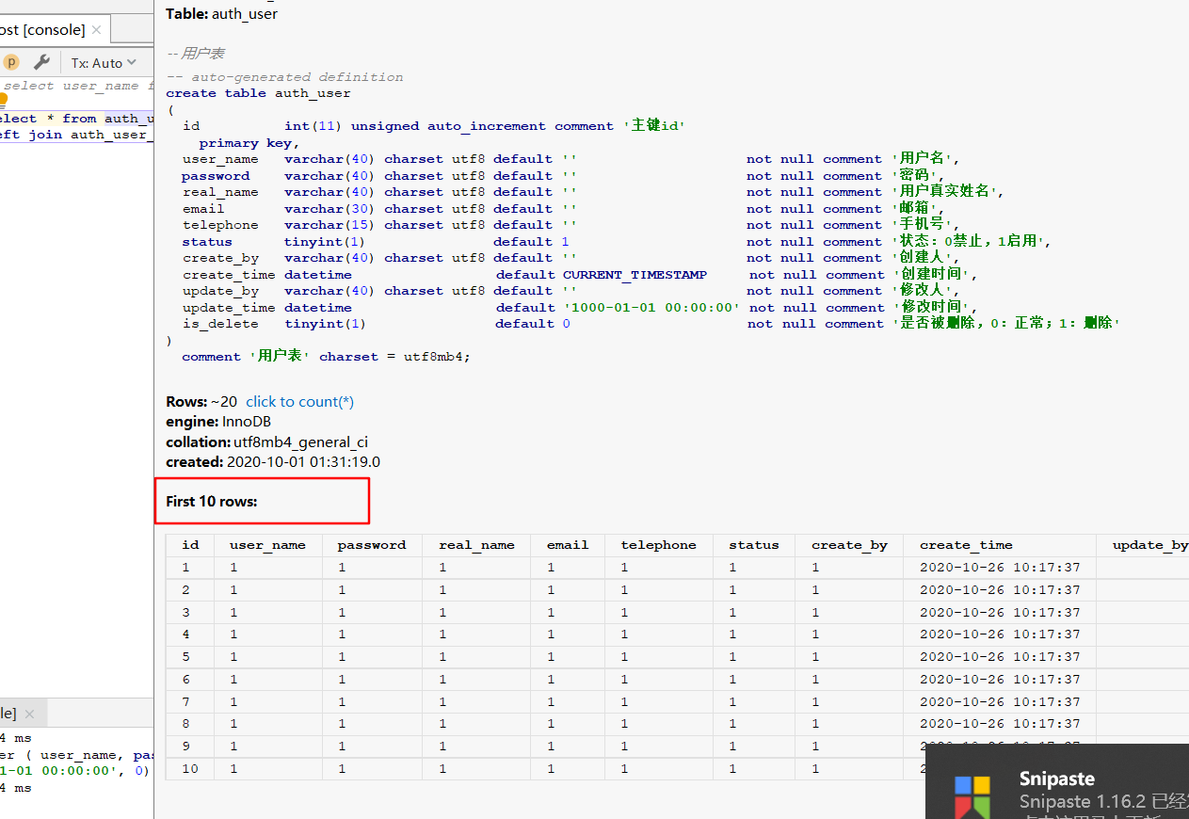Click the 'primary key,' line
The image size is (1189, 819).
[x=249, y=143]
